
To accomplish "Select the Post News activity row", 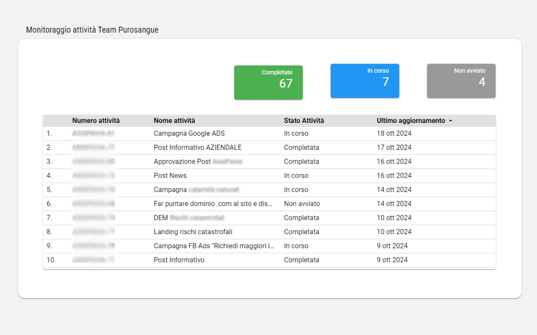I will (x=269, y=176).
